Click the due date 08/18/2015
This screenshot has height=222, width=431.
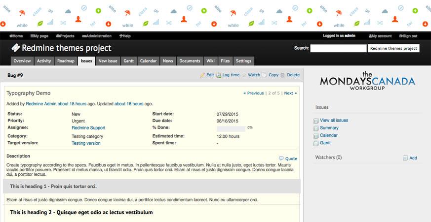click(227, 121)
